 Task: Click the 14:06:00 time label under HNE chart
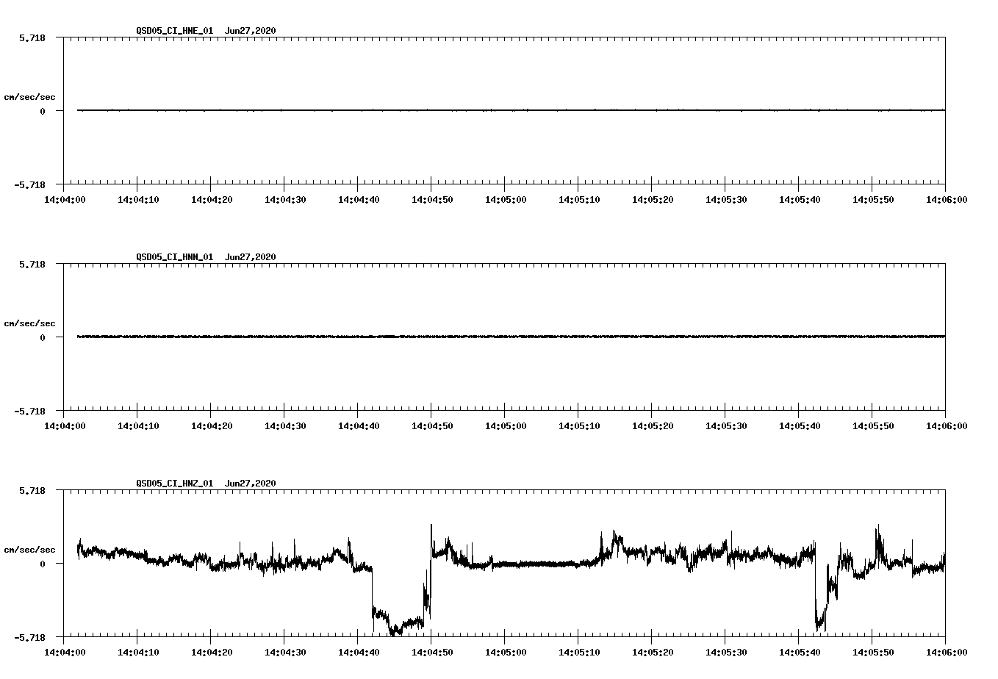coord(947,199)
